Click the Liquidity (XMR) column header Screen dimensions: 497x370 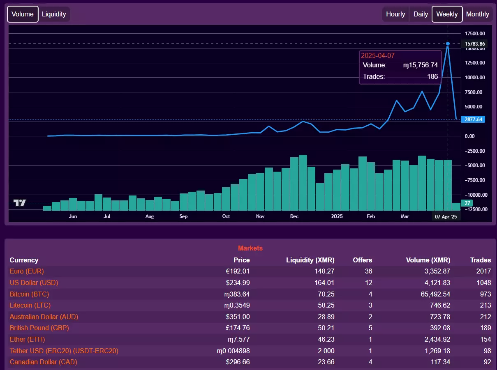tap(310, 260)
